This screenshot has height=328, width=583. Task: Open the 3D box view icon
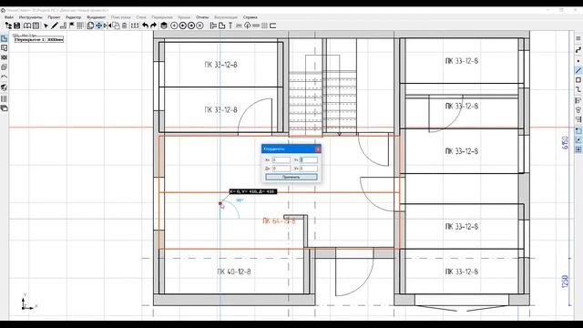click(x=164, y=26)
